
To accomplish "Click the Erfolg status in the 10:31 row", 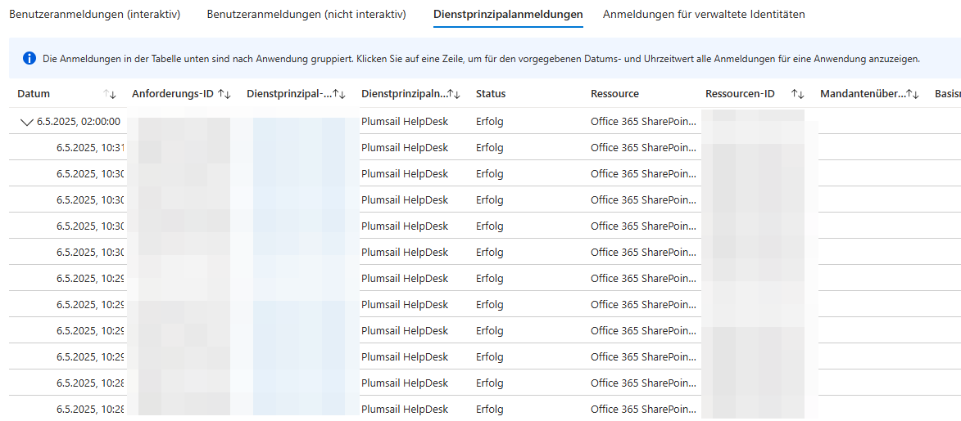I will pos(489,148).
